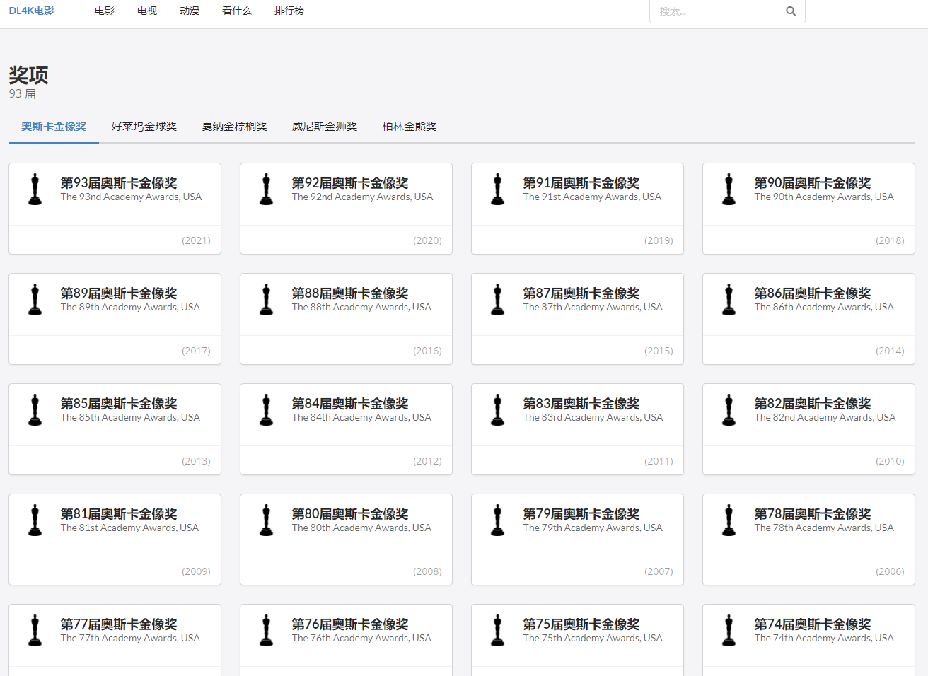The height and width of the screenshot is (676, 928).
Task: Click Oscar statuette icon for 第74届奥斯卡金像奖
Action: 729,631
